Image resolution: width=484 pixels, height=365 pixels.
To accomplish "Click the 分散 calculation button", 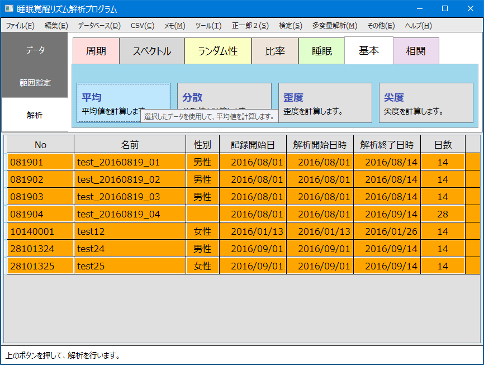I will [225, 96].
